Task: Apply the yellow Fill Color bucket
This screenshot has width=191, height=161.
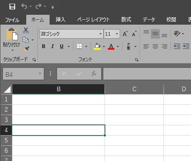Action: tap(97, 46)
